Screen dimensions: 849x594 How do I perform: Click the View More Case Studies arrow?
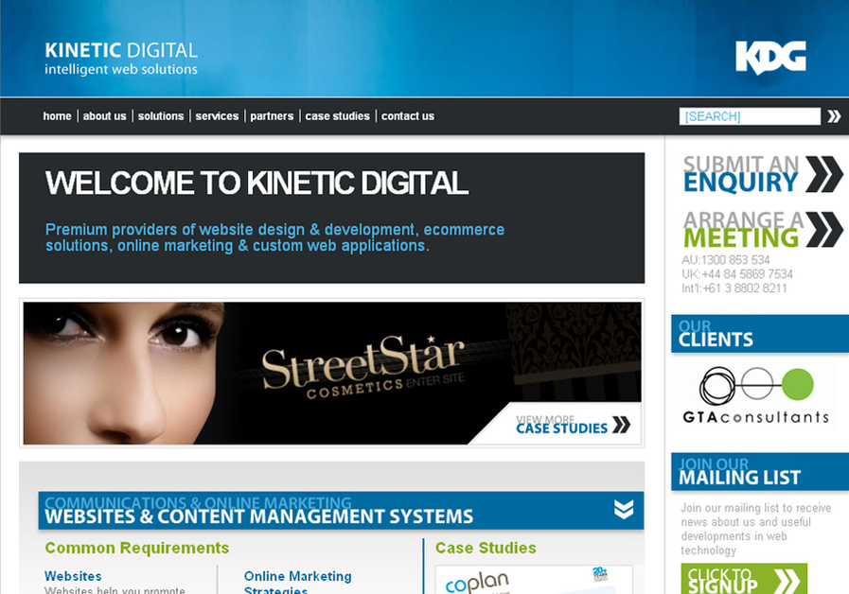coord(621,425)
